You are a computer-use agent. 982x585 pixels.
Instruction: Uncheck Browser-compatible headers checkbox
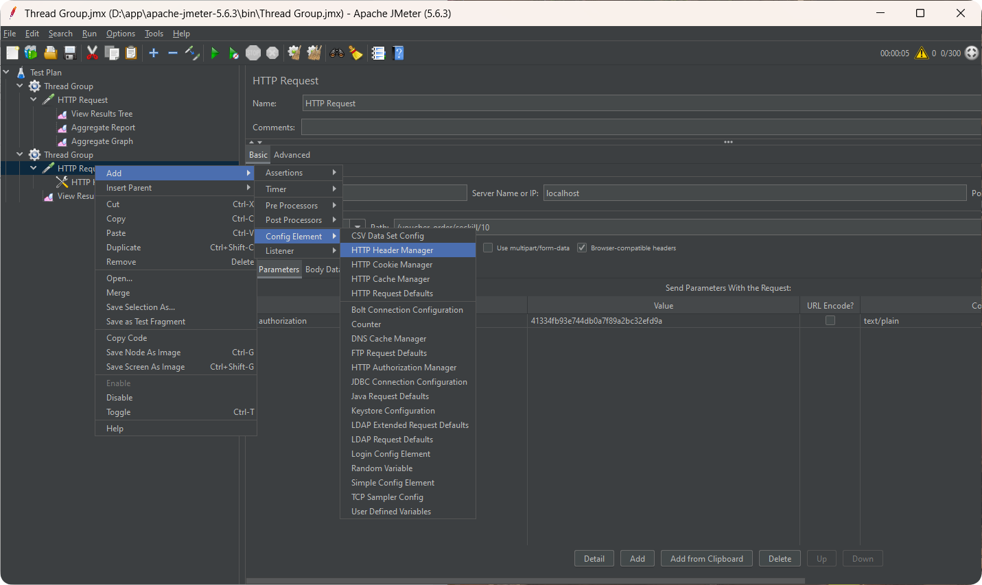pos(582,248)
